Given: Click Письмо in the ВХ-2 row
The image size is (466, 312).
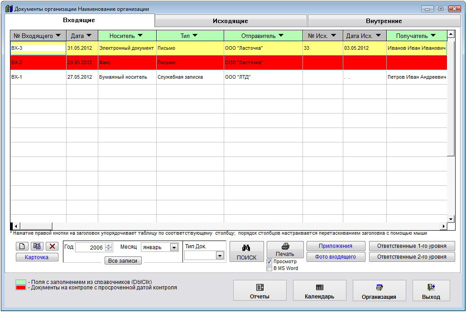Looking at the screenshot, I should pos(190,63).
